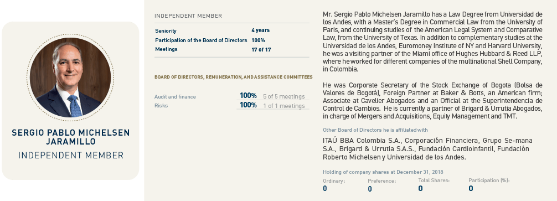557x201 pixels.
Task: Click the Board of Directors, Remuneration committees heading
Action: (x=234, y=77)
